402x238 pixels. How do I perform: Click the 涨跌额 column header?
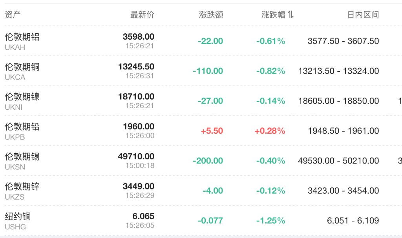pos(211,15)
